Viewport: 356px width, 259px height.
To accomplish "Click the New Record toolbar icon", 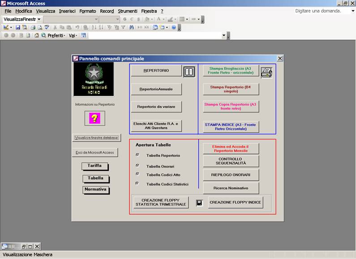I will (140, 27).
